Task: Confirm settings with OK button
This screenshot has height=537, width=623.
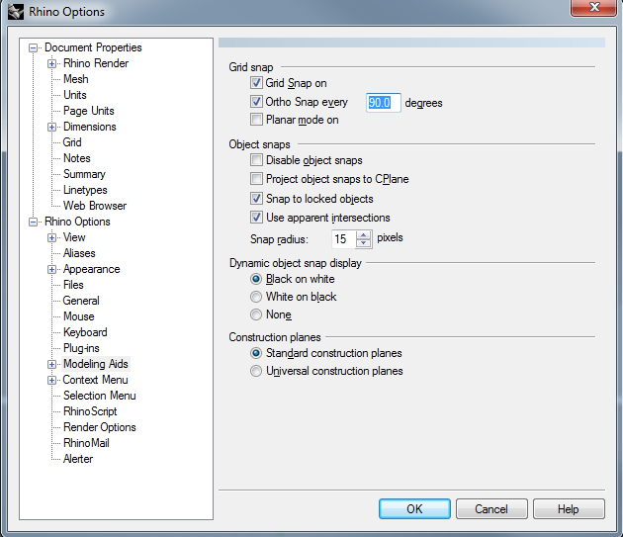Action: tap(414, 508)
